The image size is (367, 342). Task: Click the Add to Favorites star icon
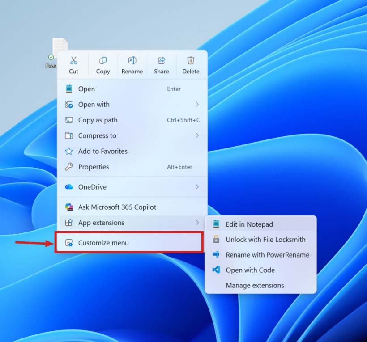tap(69, 151)
